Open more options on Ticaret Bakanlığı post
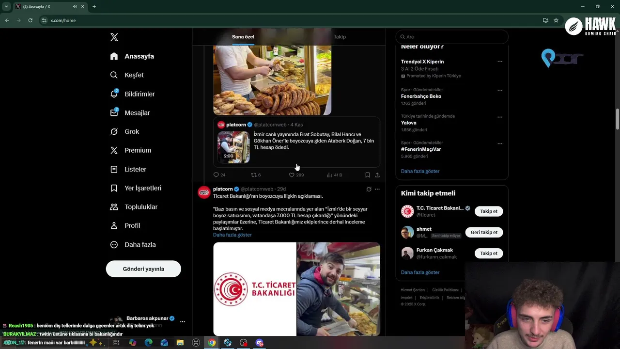Viewport: 620px width, 349px height. 377,189
